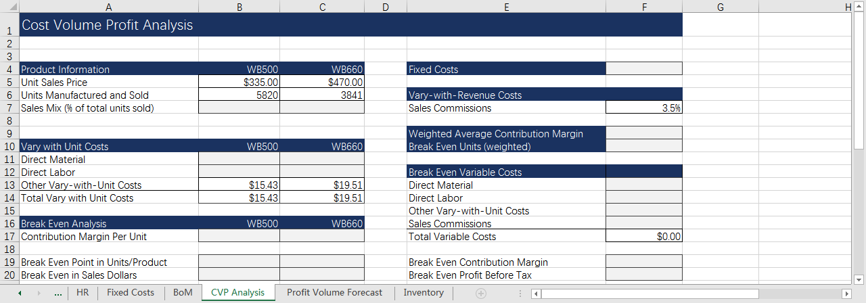
Task: Click horizontal scrollbar right arrow
Action: (846, 294)
